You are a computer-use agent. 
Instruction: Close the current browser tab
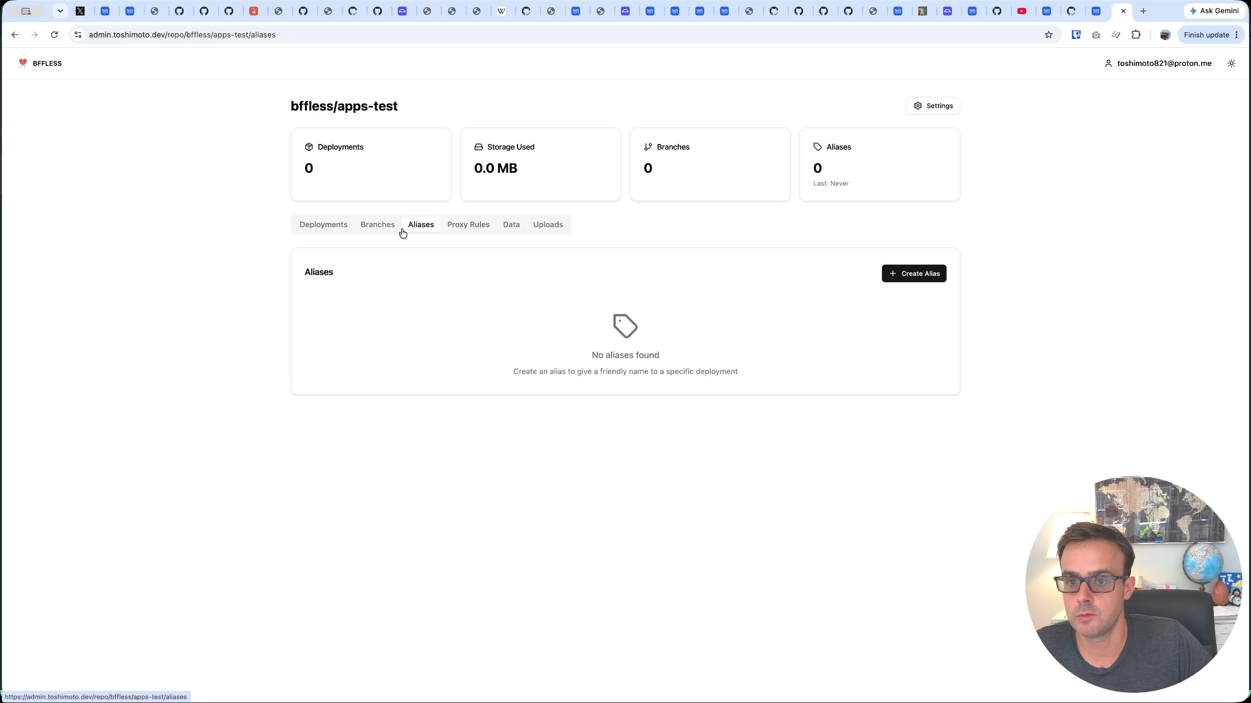1123,11
